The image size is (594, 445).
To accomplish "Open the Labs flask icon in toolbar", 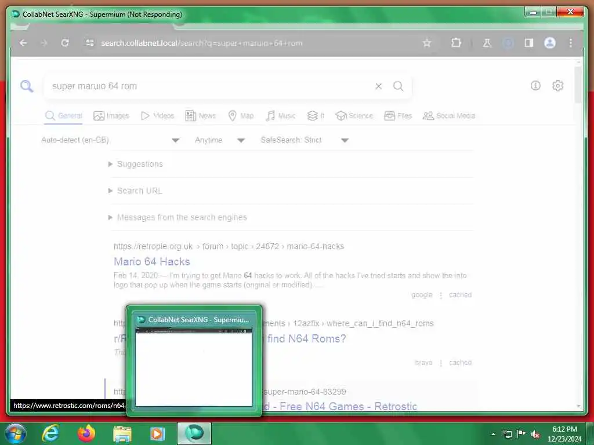I will 487,43.
